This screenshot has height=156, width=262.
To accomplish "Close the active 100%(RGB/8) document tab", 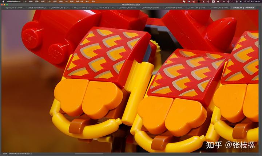I will tap(232, 8).
